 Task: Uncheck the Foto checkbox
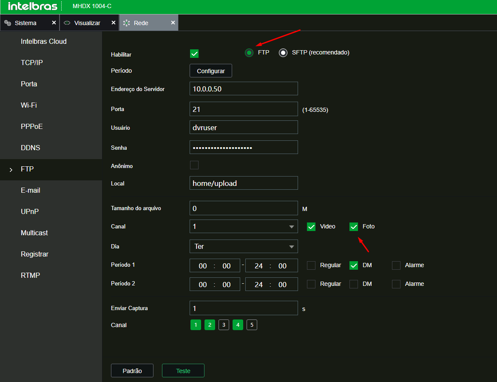tap(354, 227)
